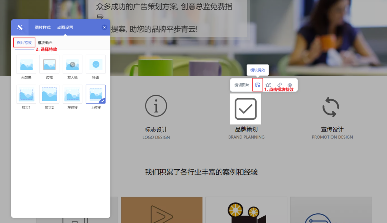Enable the 边框 image effect

[49, 65]
